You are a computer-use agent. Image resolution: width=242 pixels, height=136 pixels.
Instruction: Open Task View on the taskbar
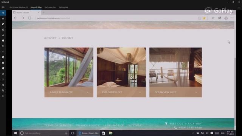click(x=73, y=133)
